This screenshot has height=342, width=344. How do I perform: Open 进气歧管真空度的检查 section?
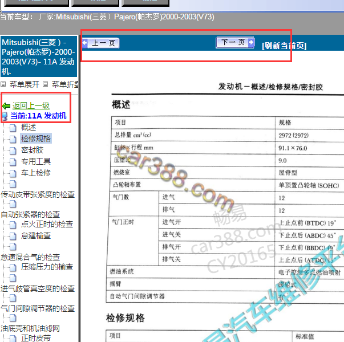pyautogui.click(x=38, y=288)
